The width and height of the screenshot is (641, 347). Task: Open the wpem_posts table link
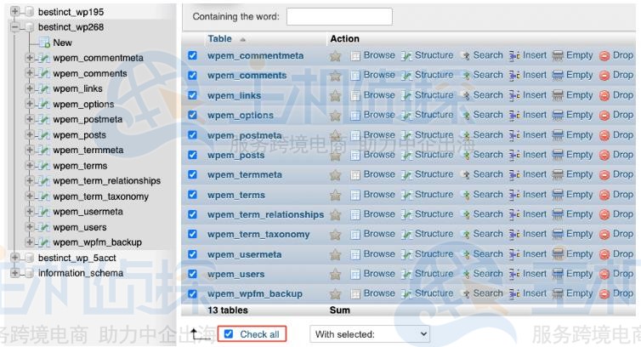pyautogui.click(x=235, y=156)
